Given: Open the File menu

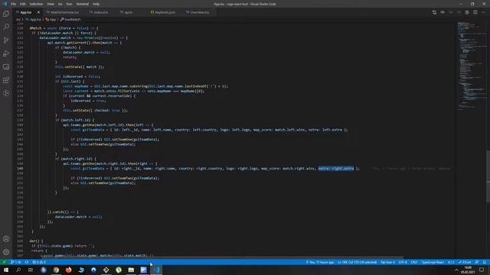Looking at the screenshot, I should tap(14, 4).
